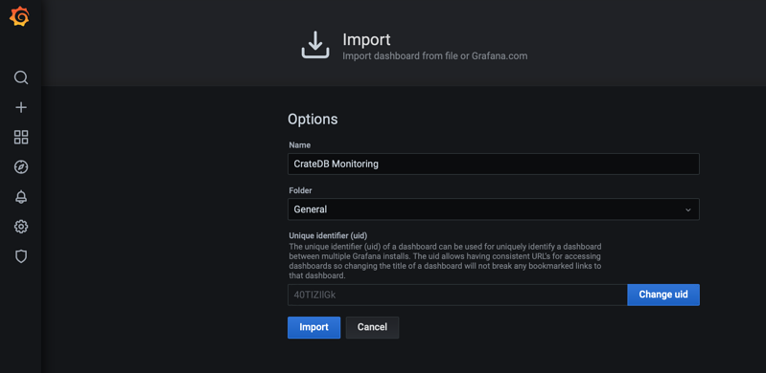The height and width of the screenshot is (373, 766).
Task: Click the chevron arrow in Folder selector
Action: [687, 209]
